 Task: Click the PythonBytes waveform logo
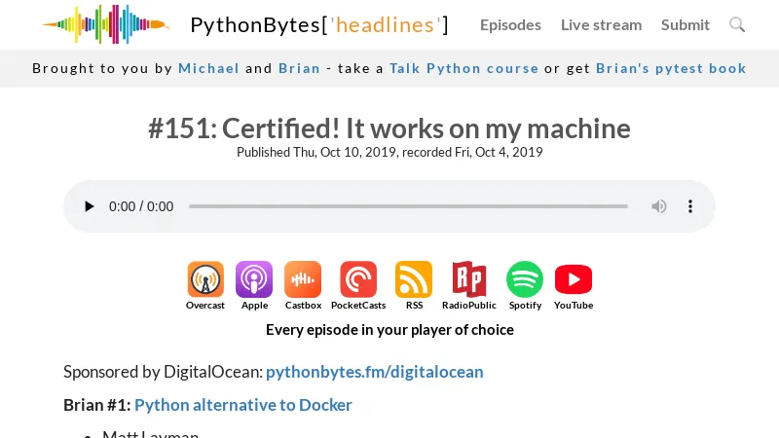click(105, 24)
